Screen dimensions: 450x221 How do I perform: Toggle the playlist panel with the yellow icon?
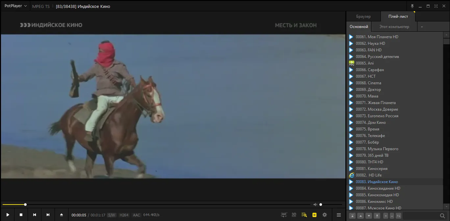pyautogui.click(x=314, y=215)
